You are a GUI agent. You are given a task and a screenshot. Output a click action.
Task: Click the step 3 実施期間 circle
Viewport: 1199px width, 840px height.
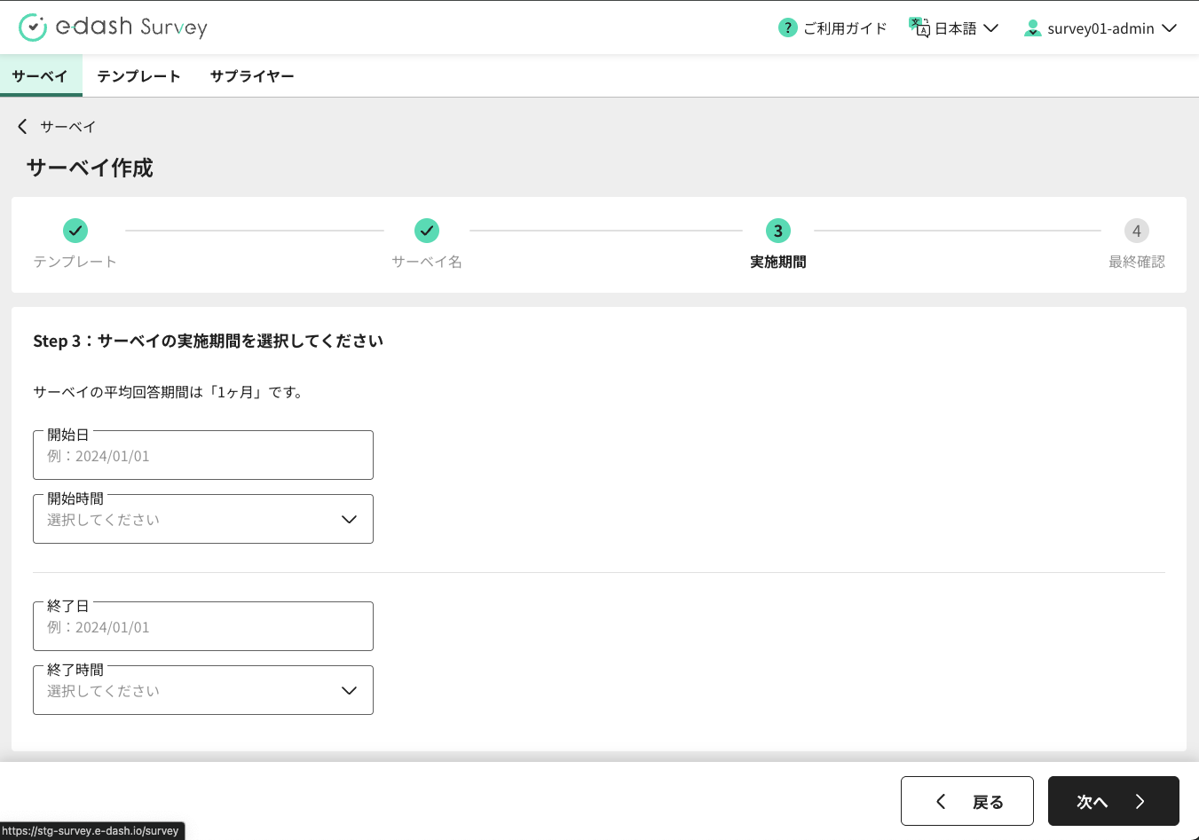[778, 231]
